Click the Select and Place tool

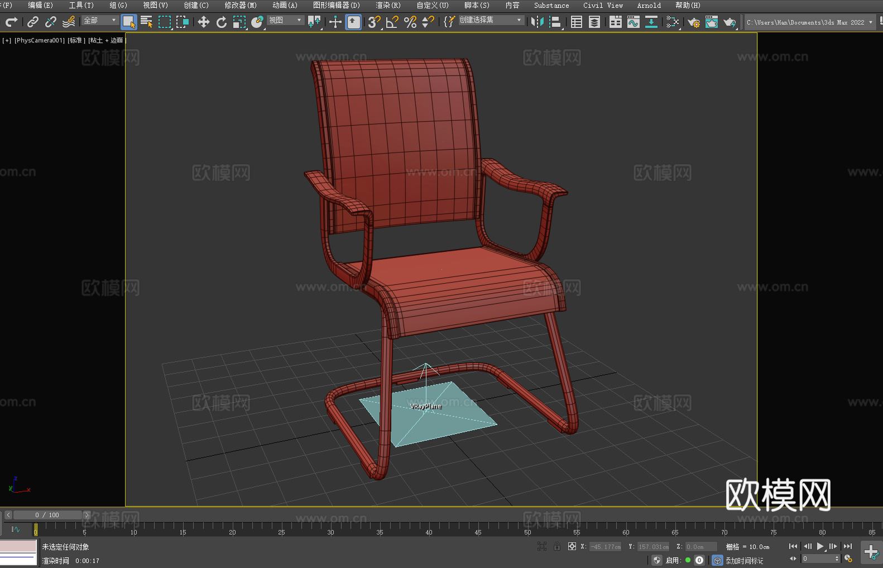pyautogui.click(x=257, y=22)
